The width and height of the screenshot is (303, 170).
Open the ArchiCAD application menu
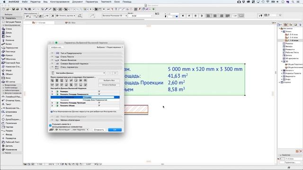pos(14,2)
